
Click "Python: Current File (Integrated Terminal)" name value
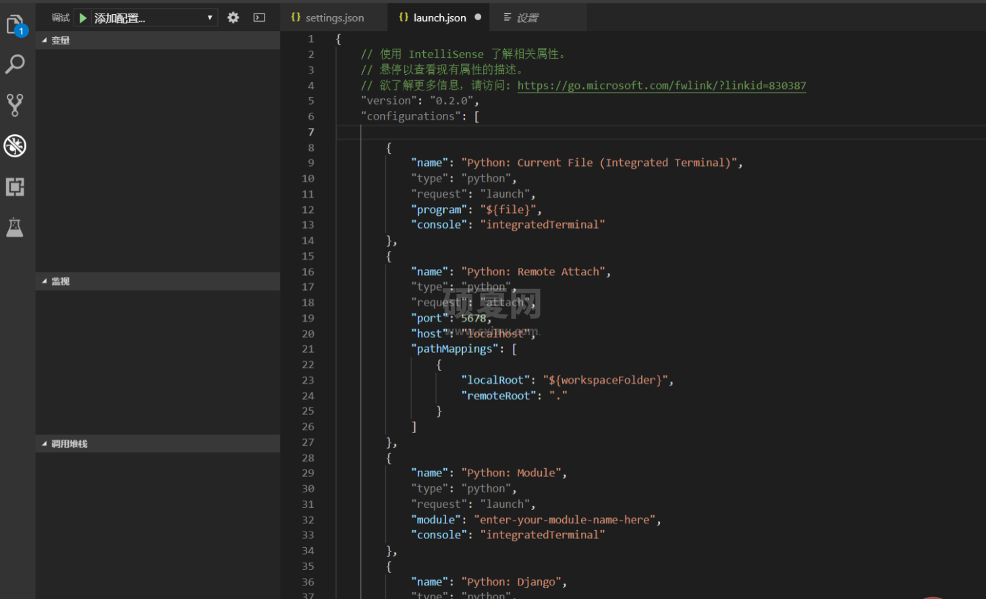pos(599,163)
